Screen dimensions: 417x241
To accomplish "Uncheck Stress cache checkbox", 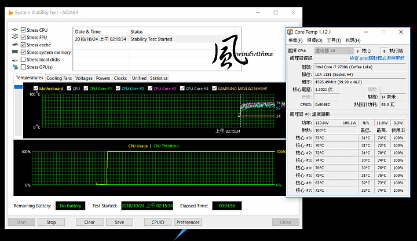I will coord(23,45).
